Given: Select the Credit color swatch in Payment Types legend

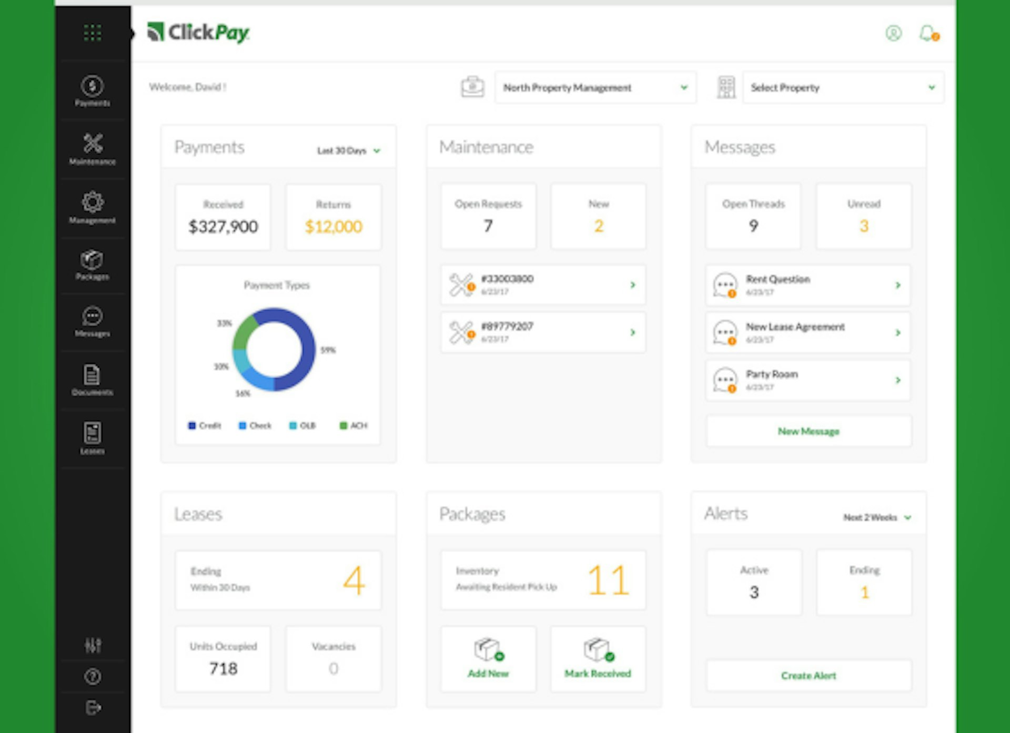Looking at the screenshot, I should (x=191, y=425).
